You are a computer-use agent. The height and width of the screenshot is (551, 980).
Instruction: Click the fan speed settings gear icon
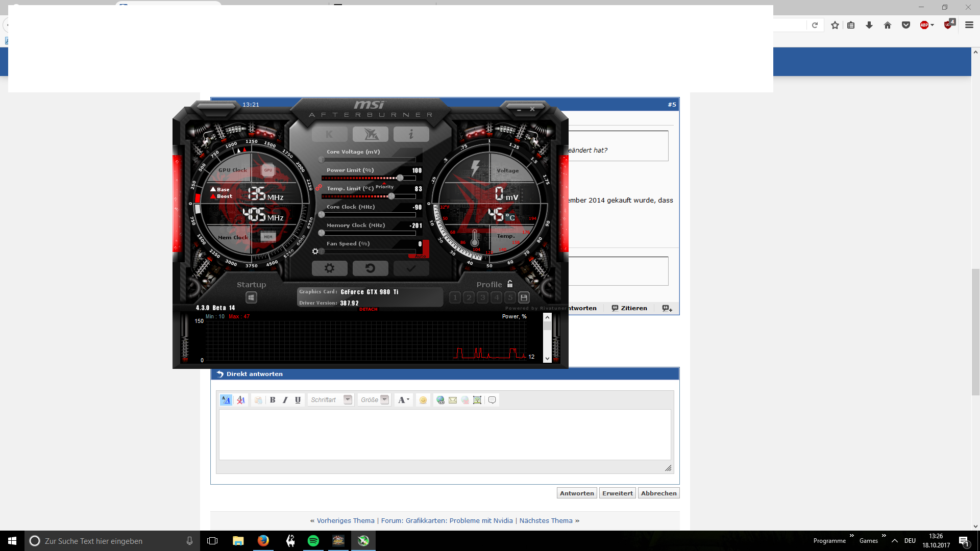tap(315, 252)
